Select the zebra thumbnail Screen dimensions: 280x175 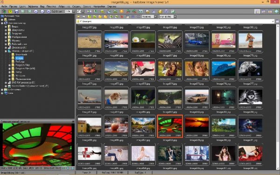click(170, 42)
